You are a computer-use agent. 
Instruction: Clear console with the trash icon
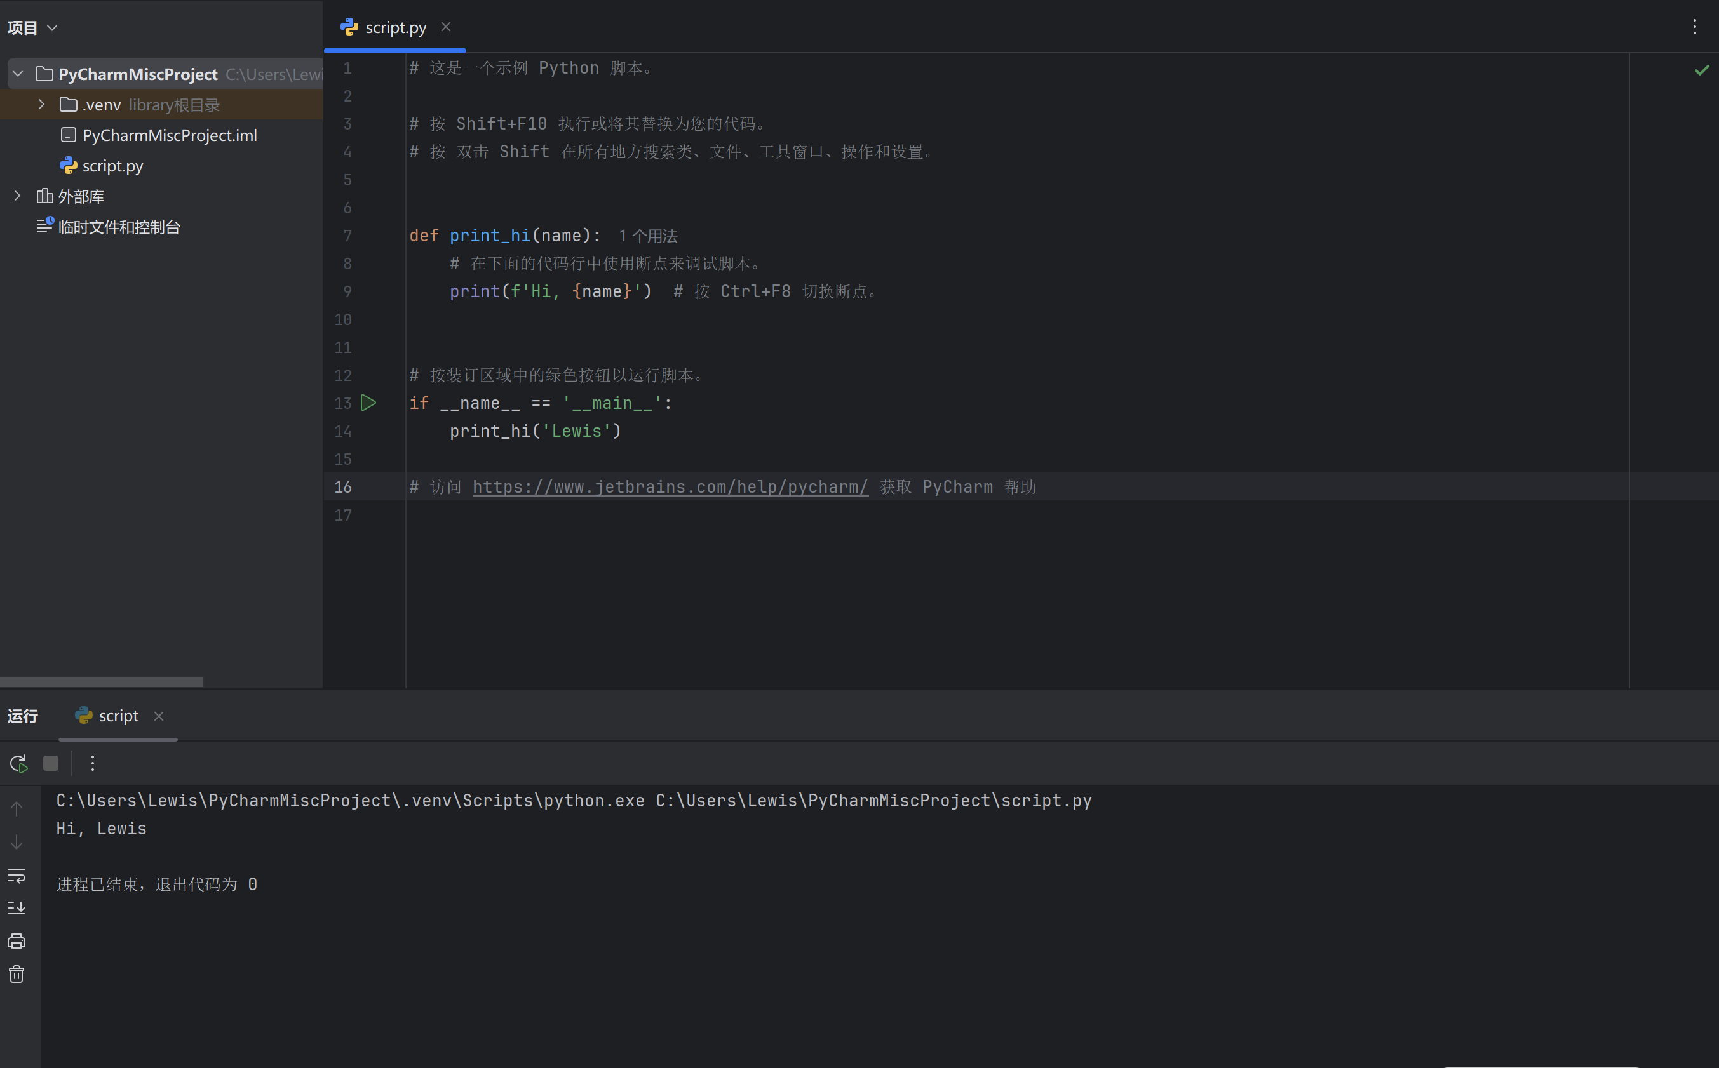(17, 975)
